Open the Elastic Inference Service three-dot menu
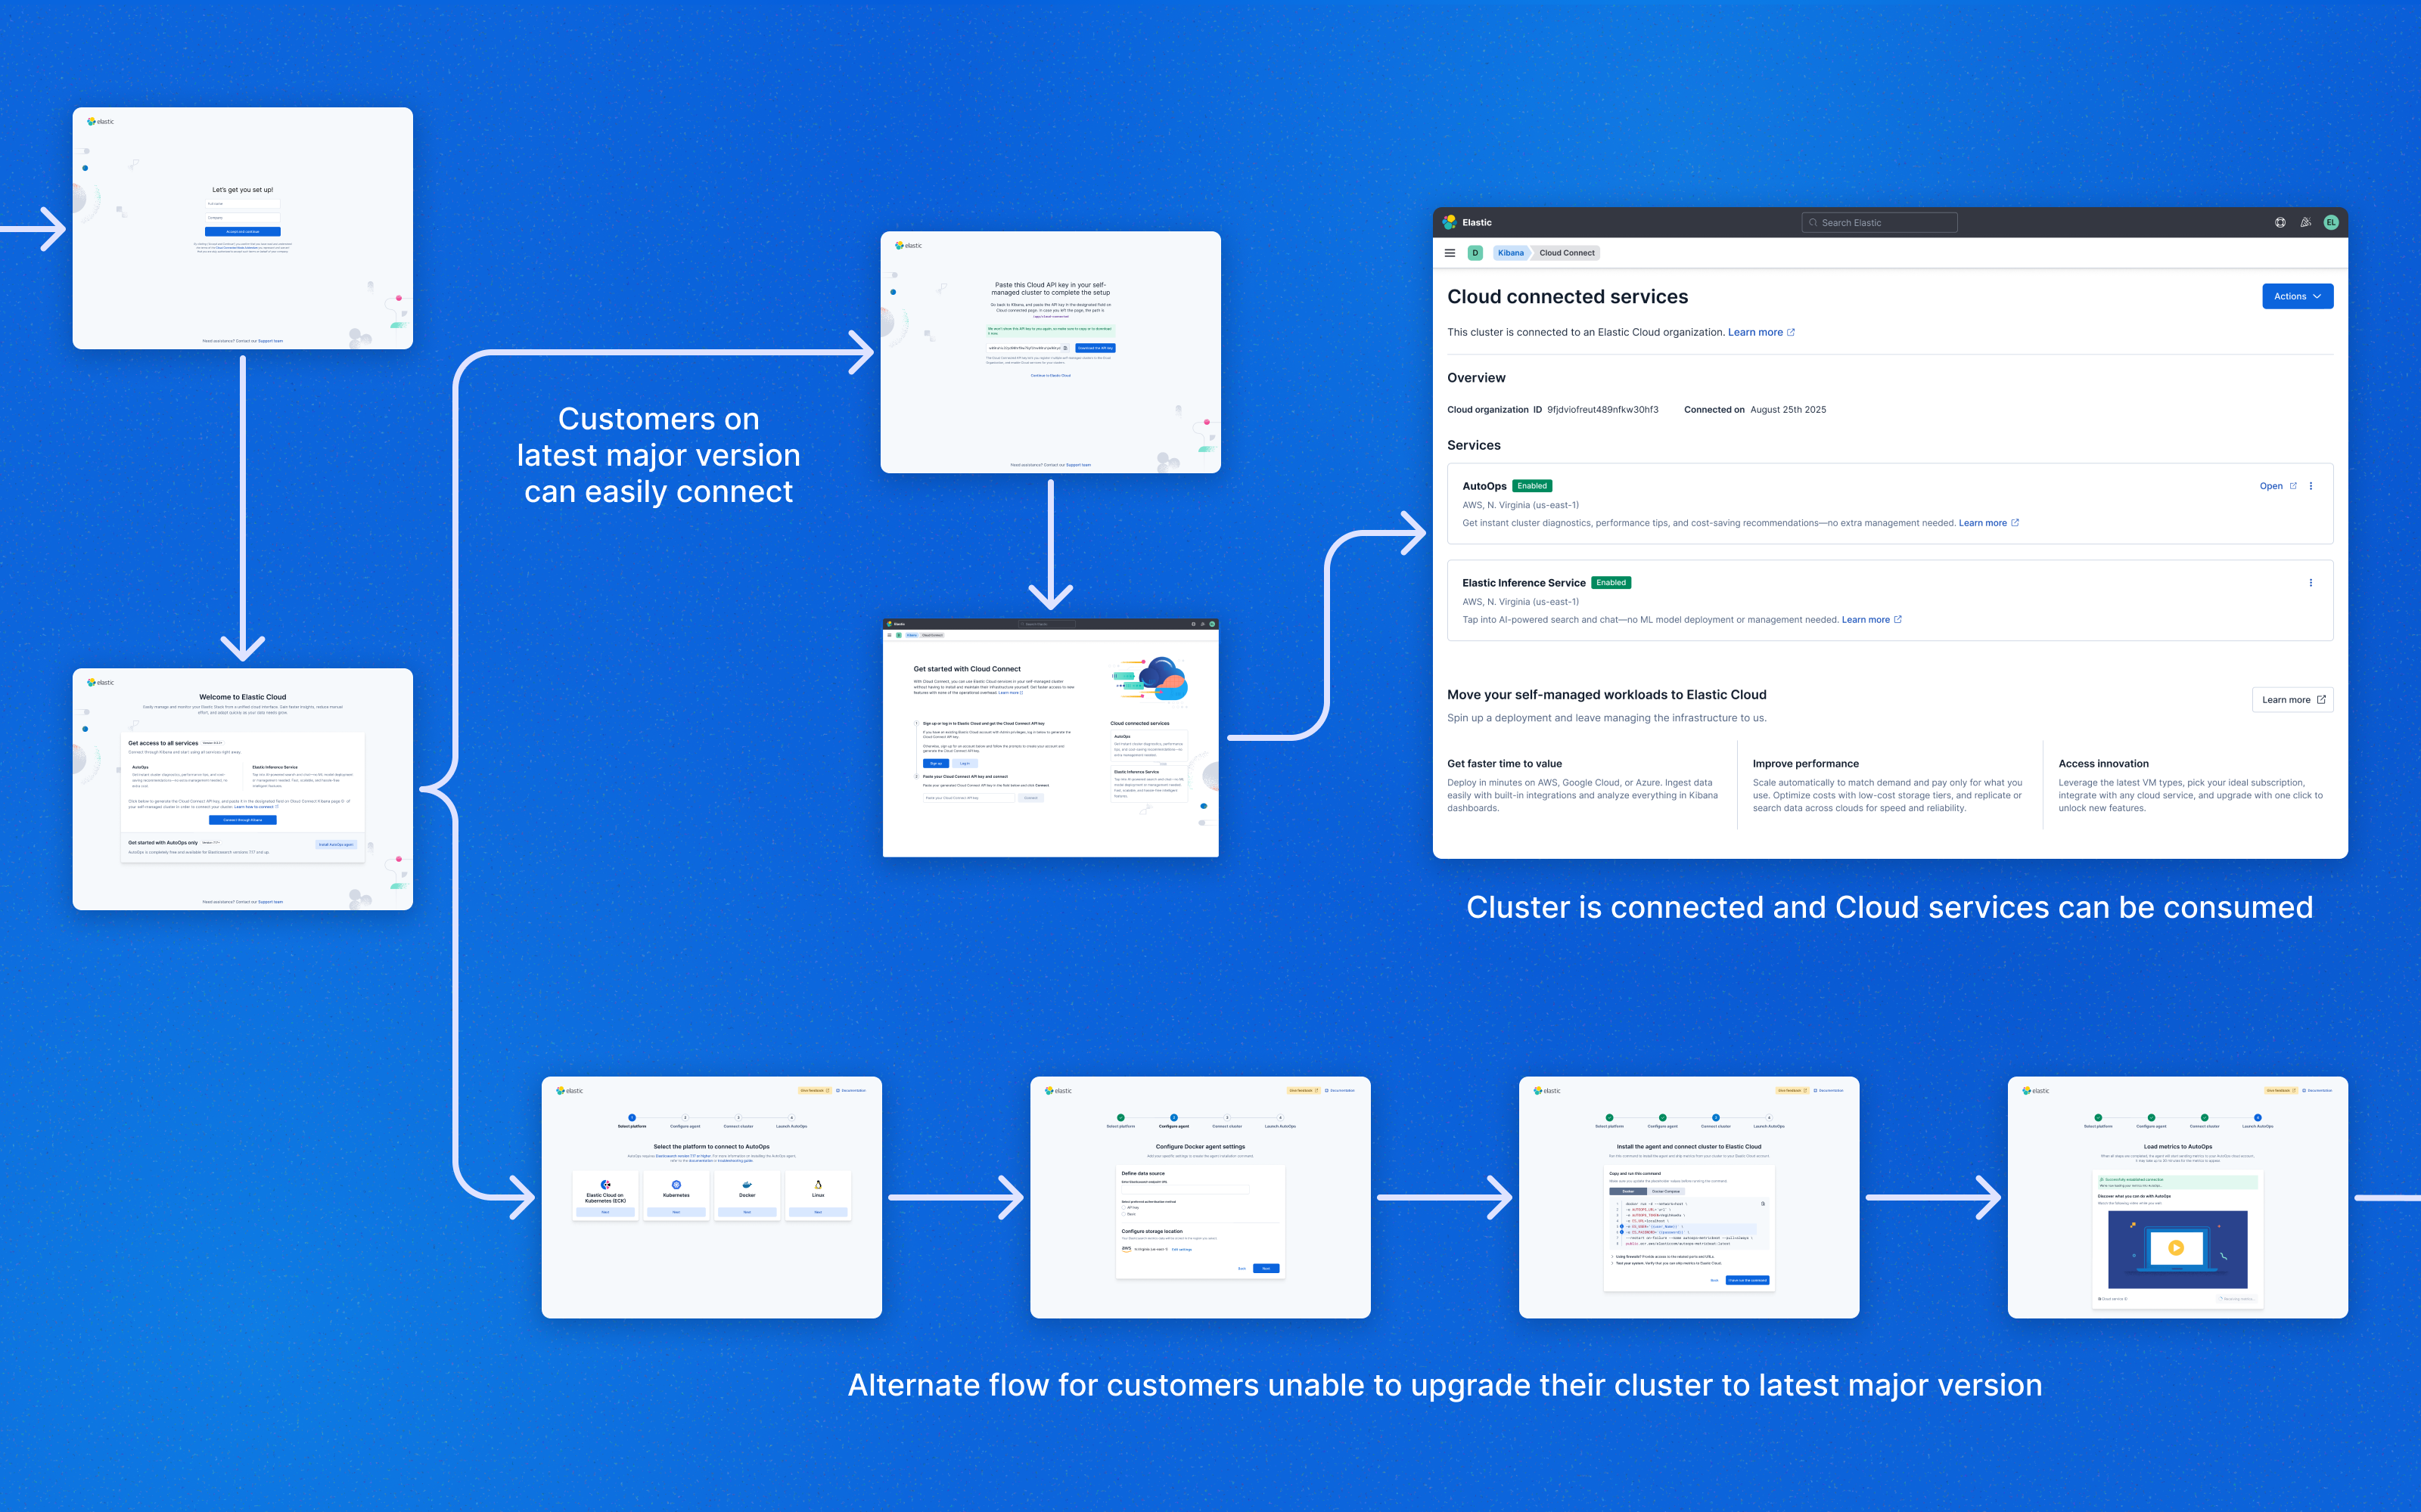 (x=2311, y=583)
